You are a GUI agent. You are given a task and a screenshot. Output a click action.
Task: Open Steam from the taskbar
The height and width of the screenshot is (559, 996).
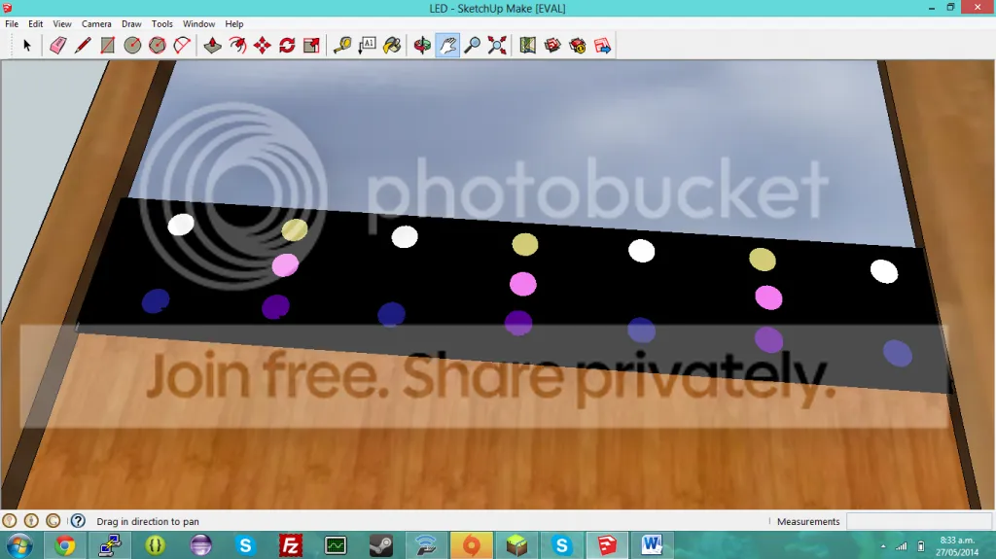click(381, 545)
